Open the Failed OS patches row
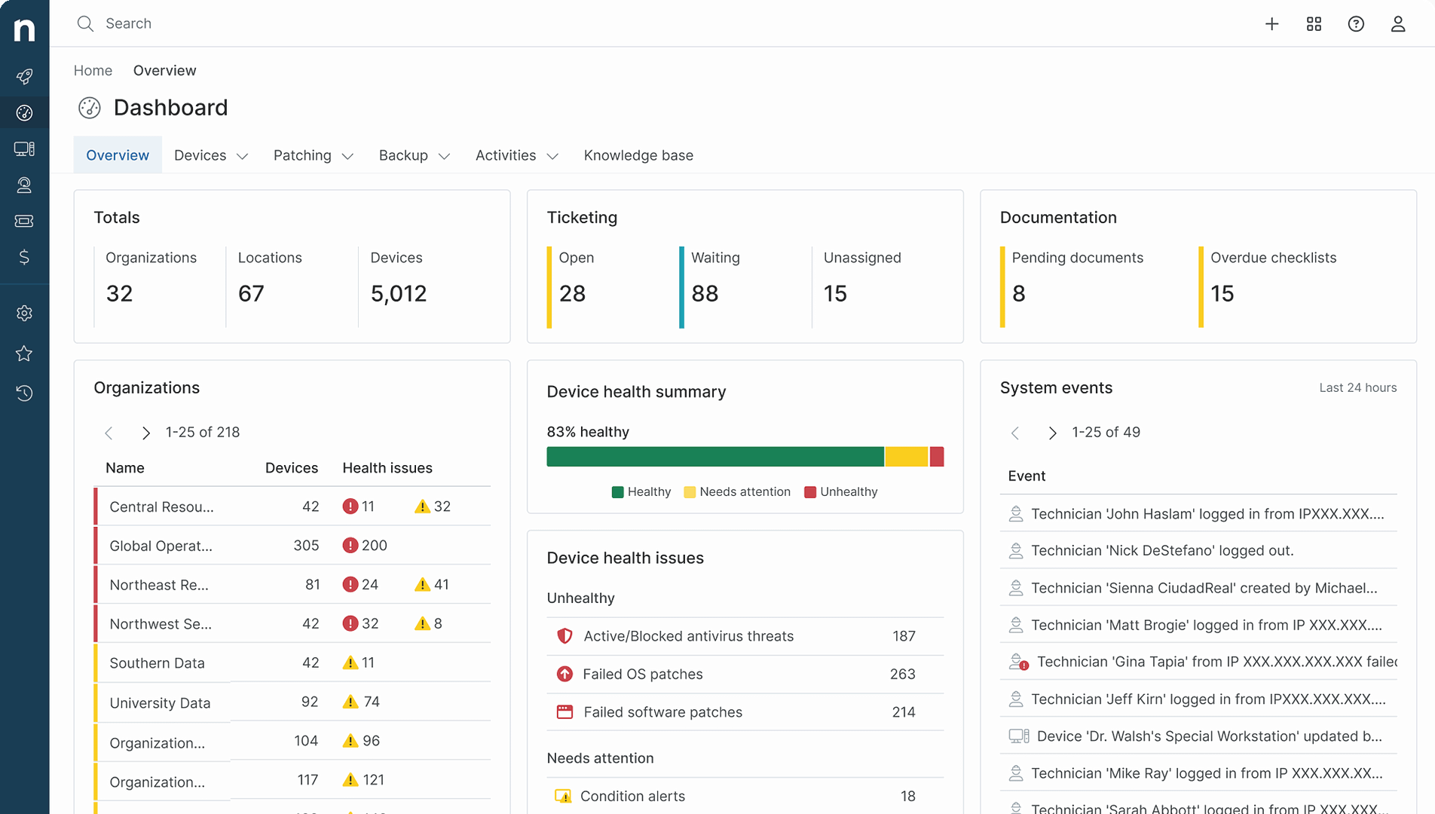The image size is (1435, 814). coord(745,674)
